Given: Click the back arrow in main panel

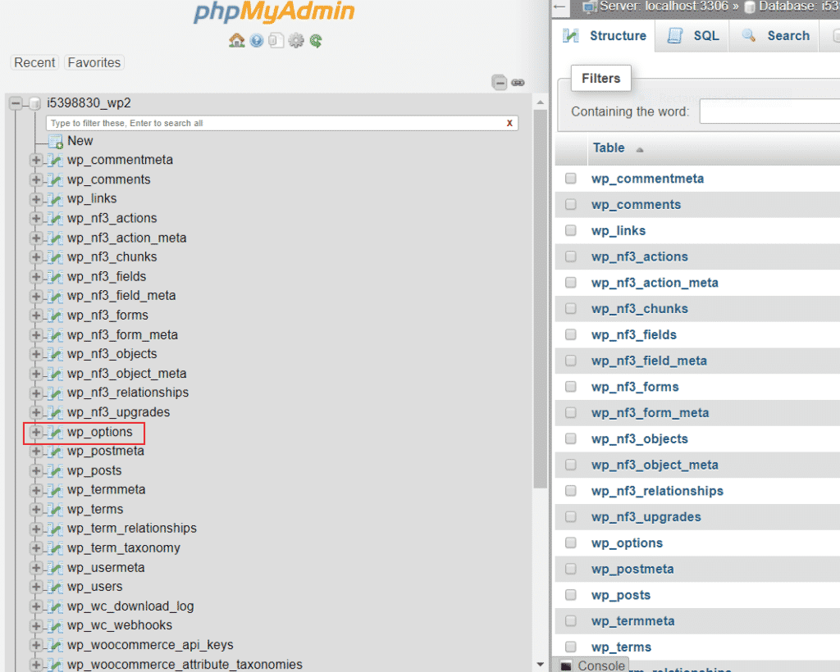Looking at the screenshot, I should (559, 7).
